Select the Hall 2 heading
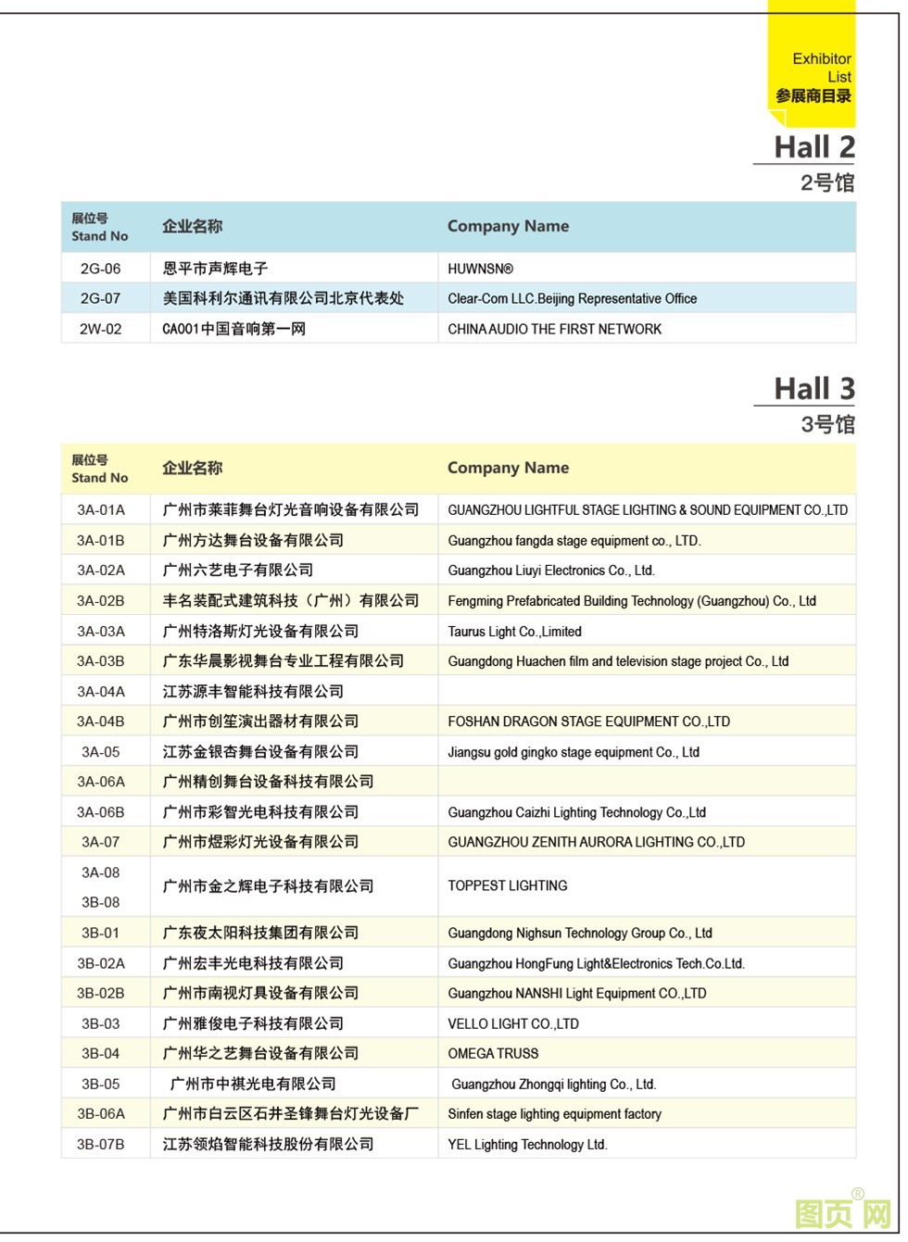908x1242 pixels. click(x=813, y=147)
